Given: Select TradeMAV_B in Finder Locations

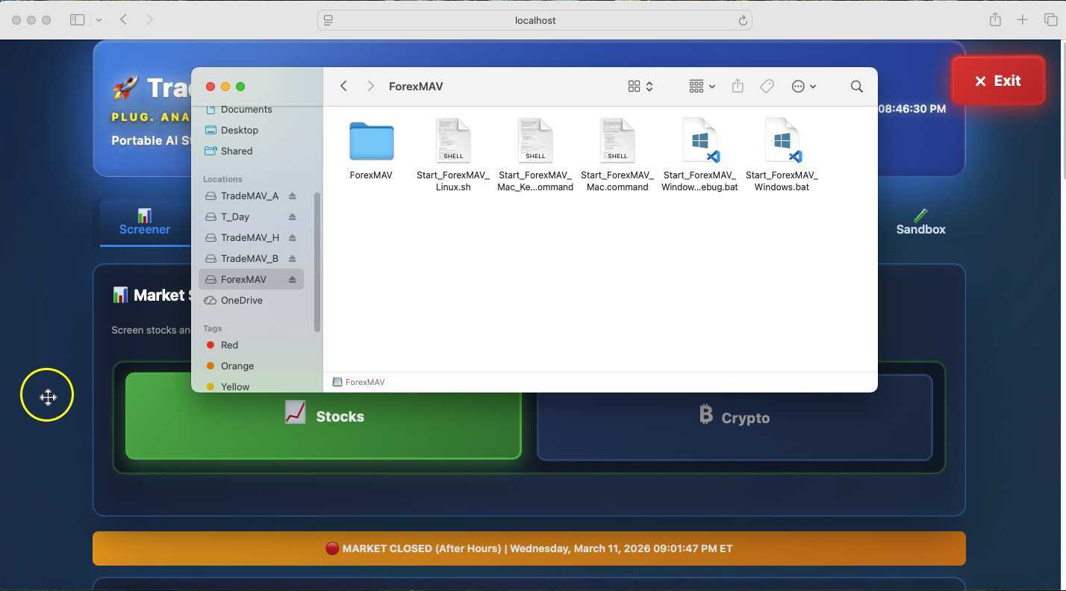Looking at the screenshot, I should (249, 259).
